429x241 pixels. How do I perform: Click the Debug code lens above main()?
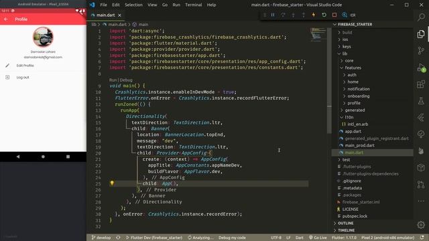(x=126, y=80)
